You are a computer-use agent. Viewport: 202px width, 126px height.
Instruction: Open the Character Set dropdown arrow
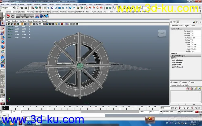coord(179,112)
